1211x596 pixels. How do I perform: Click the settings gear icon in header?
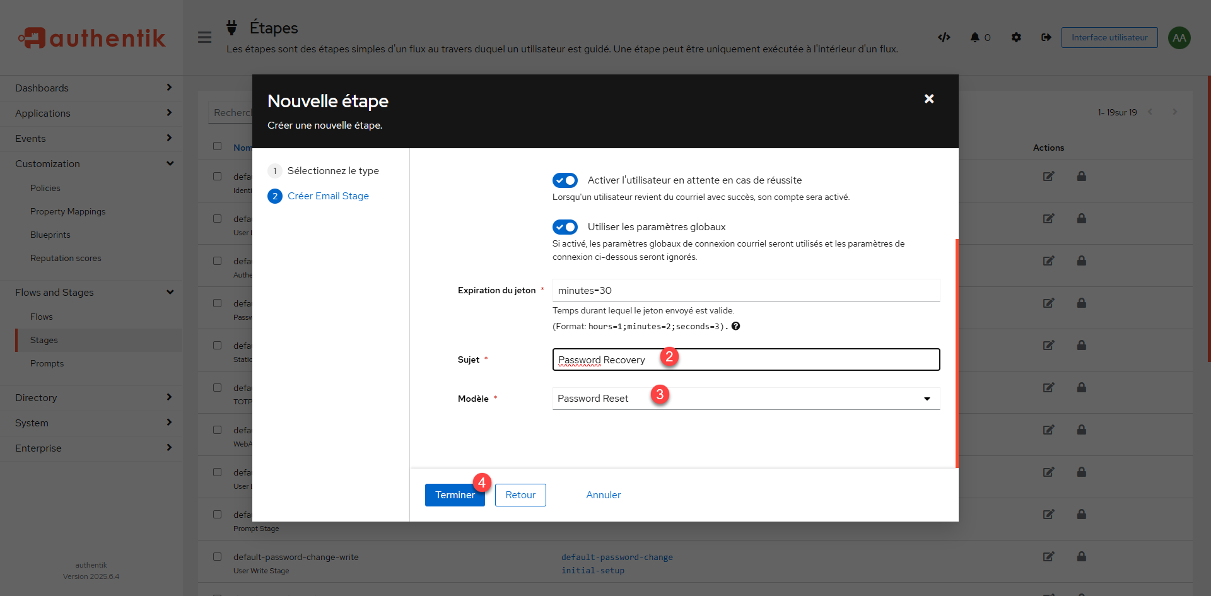pos(1016,37)
